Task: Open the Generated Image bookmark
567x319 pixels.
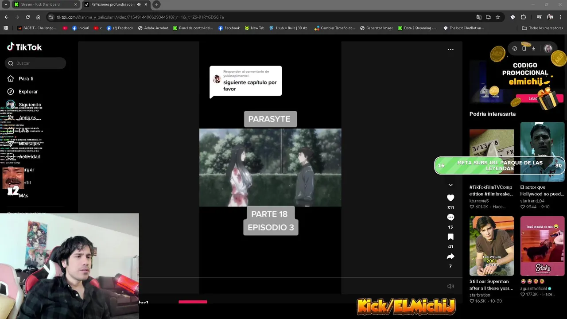Action: tap(377, 28)
